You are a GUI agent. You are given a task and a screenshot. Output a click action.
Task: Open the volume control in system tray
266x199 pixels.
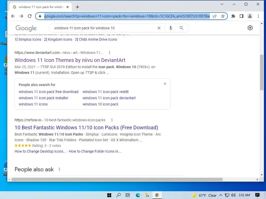pyautogui.click(x=233, y=195)
